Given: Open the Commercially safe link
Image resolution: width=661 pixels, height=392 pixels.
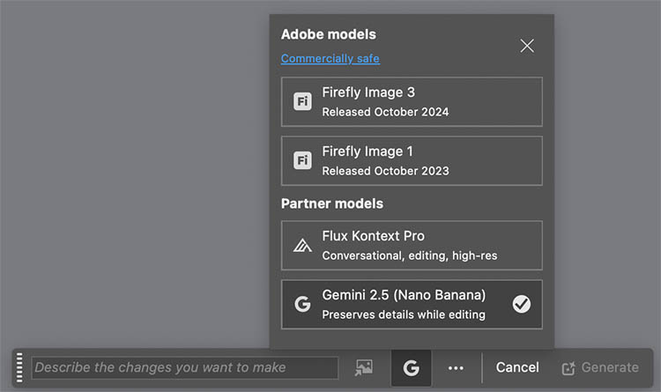Looking at the screenshot, I should (x=330, y=59).
